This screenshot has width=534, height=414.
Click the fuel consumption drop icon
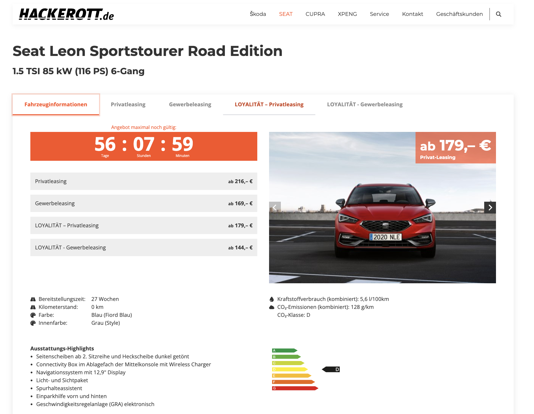(272, 299)
